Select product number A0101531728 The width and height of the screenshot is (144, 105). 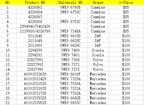point(35,93)
